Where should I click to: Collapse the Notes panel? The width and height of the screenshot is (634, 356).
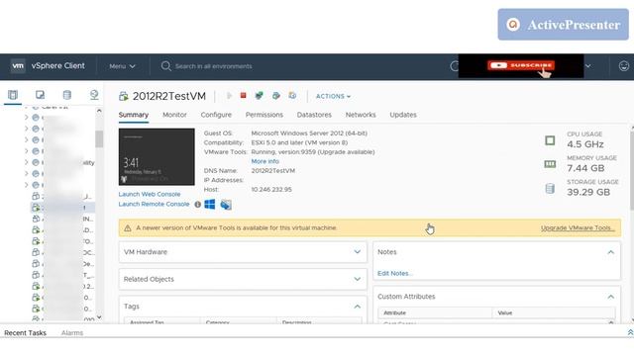click(x=610, y=252)
